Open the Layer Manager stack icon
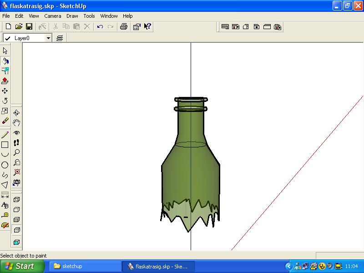 60,38
